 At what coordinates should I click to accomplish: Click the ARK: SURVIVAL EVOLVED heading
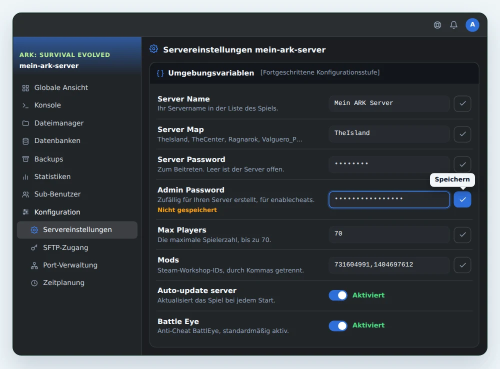coord(64,55)
